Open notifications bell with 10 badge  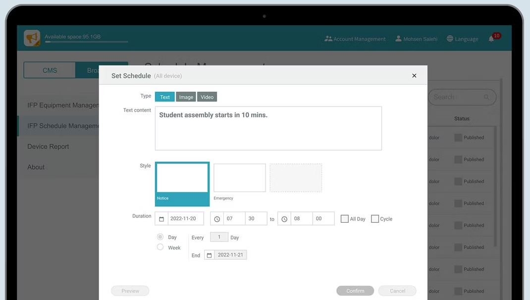point(491,39)
